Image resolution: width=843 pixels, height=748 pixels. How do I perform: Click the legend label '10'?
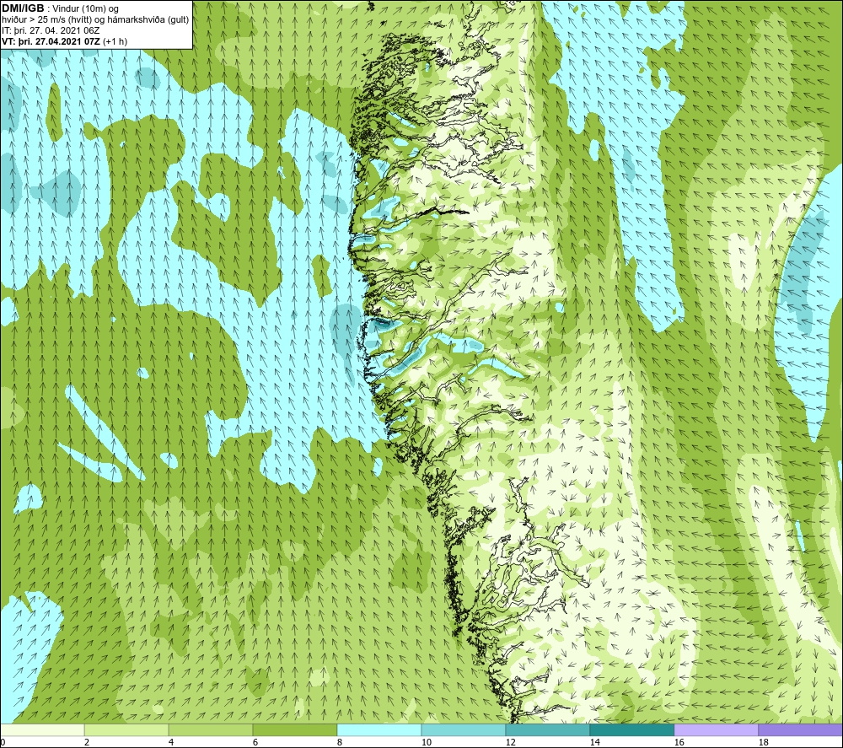click(427, 743)
